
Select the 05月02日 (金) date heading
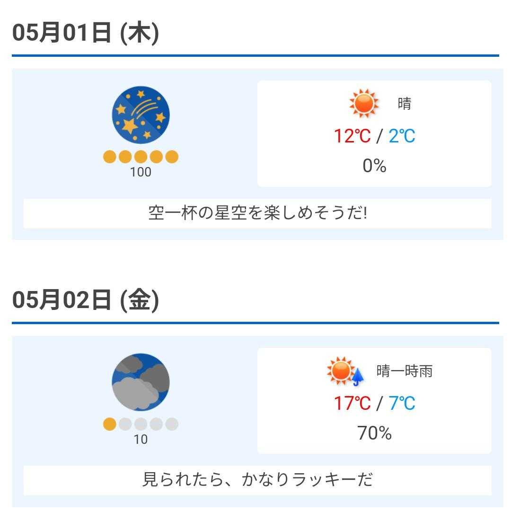86,300
